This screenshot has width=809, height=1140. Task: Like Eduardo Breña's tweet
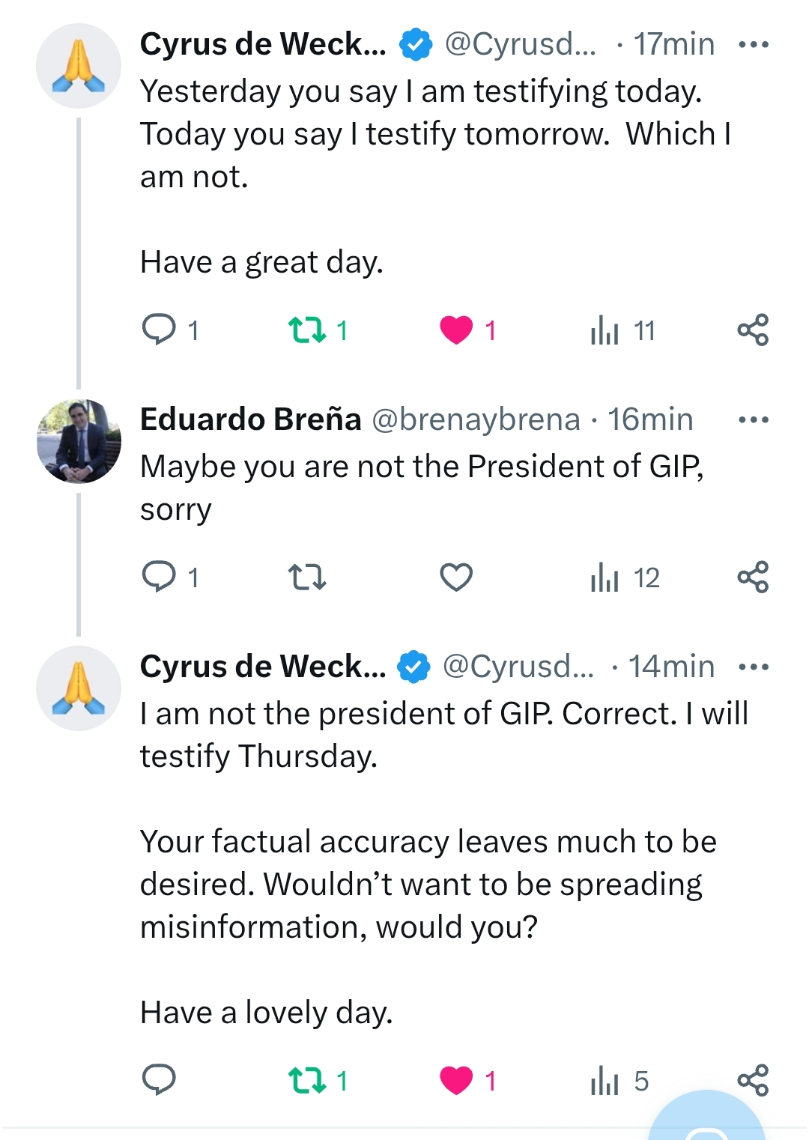456,577
